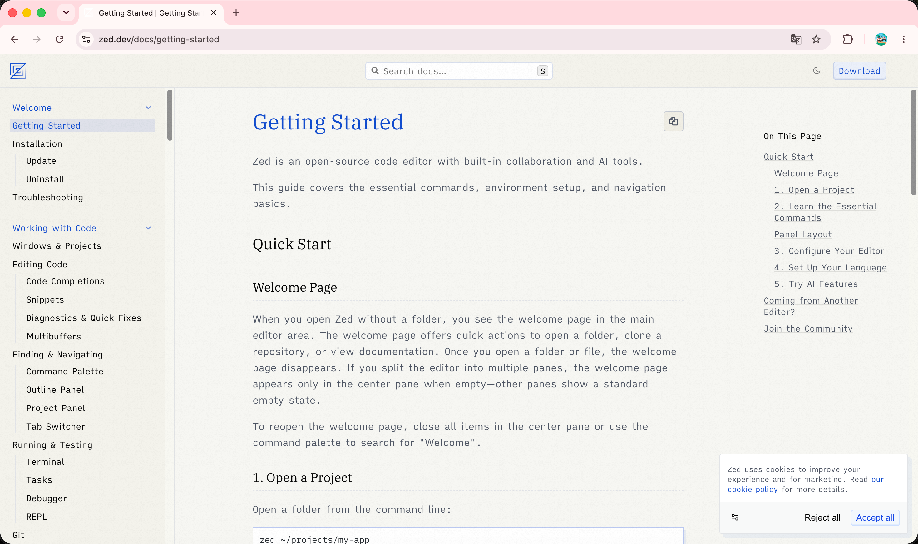Screen dimensions: 918x544
Task: Collapse the Welcome sidebar section
Action: click(148, 108)
